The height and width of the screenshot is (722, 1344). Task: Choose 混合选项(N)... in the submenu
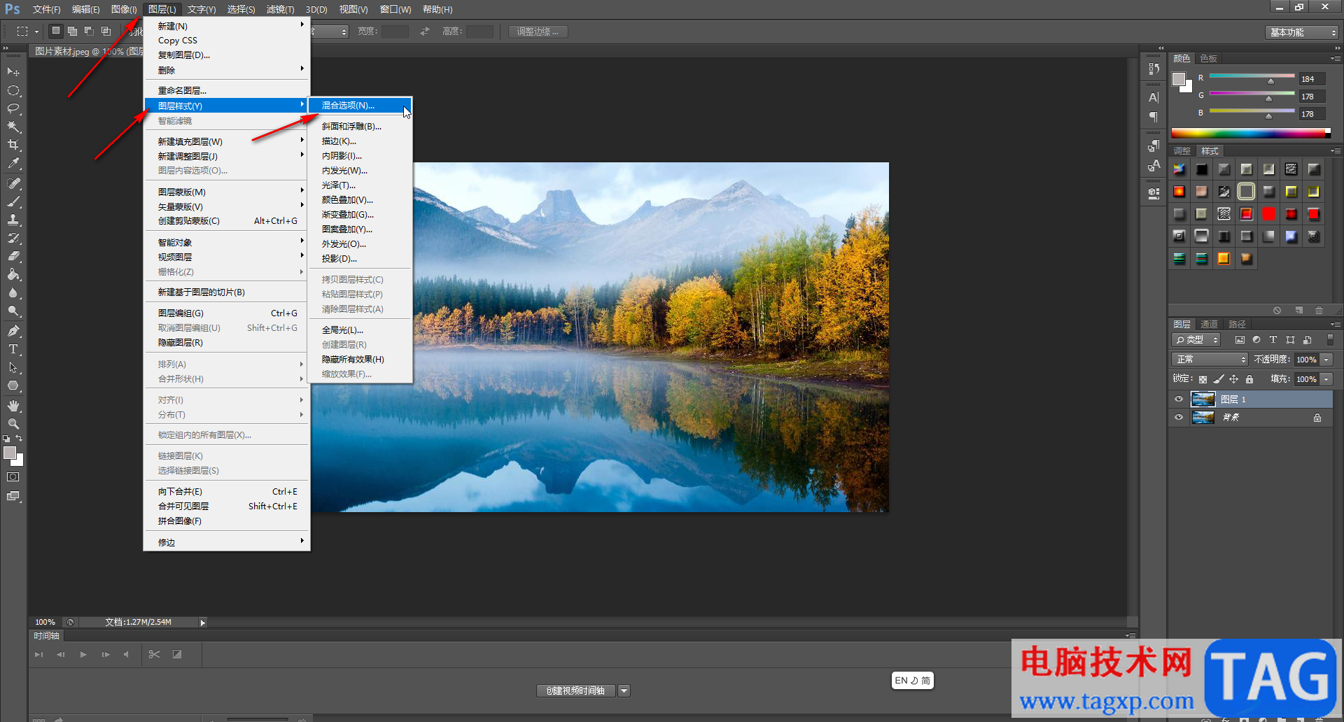[360, 106]
